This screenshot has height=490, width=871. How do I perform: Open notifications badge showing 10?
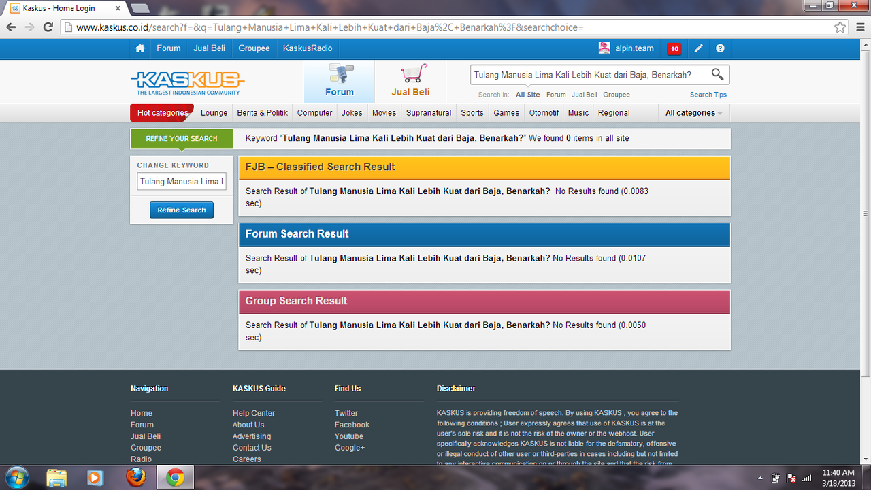[674, 48]
